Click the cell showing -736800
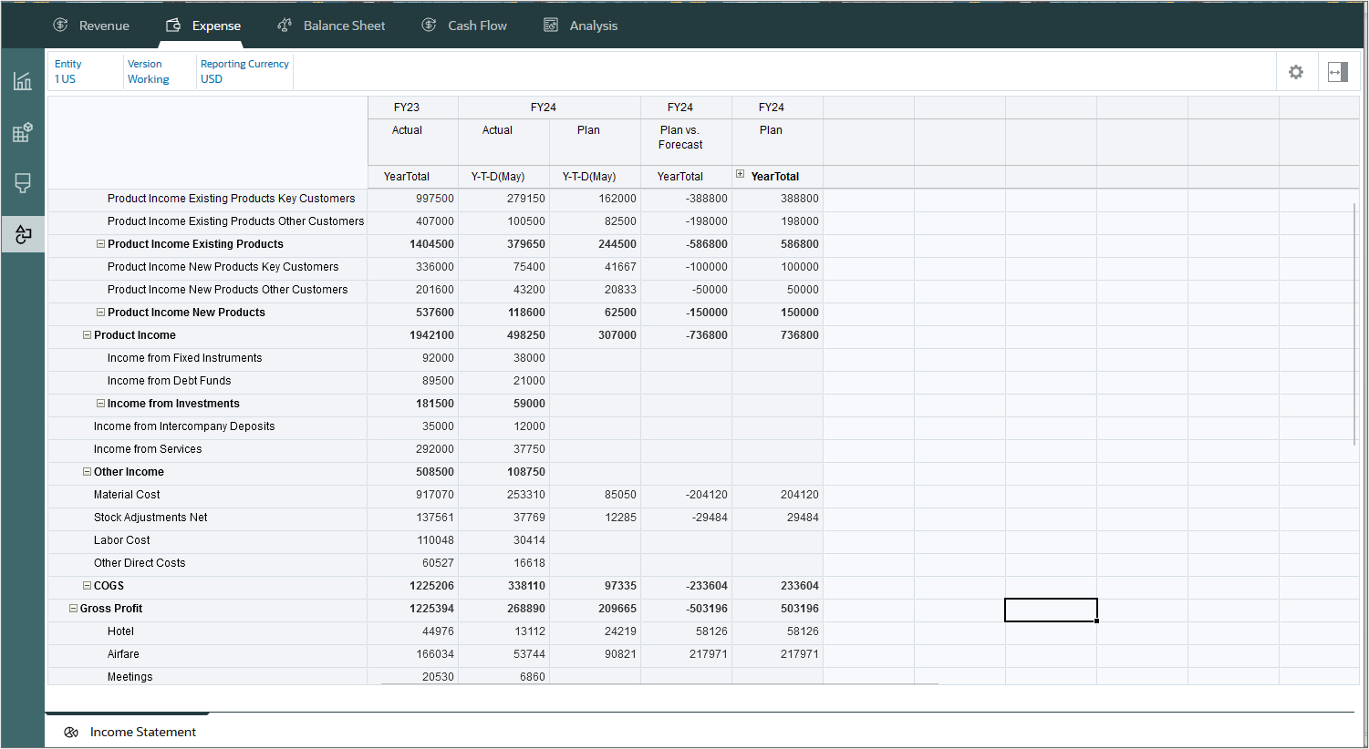The height and width of the screenshot is (749, 1369). (686, 335)
